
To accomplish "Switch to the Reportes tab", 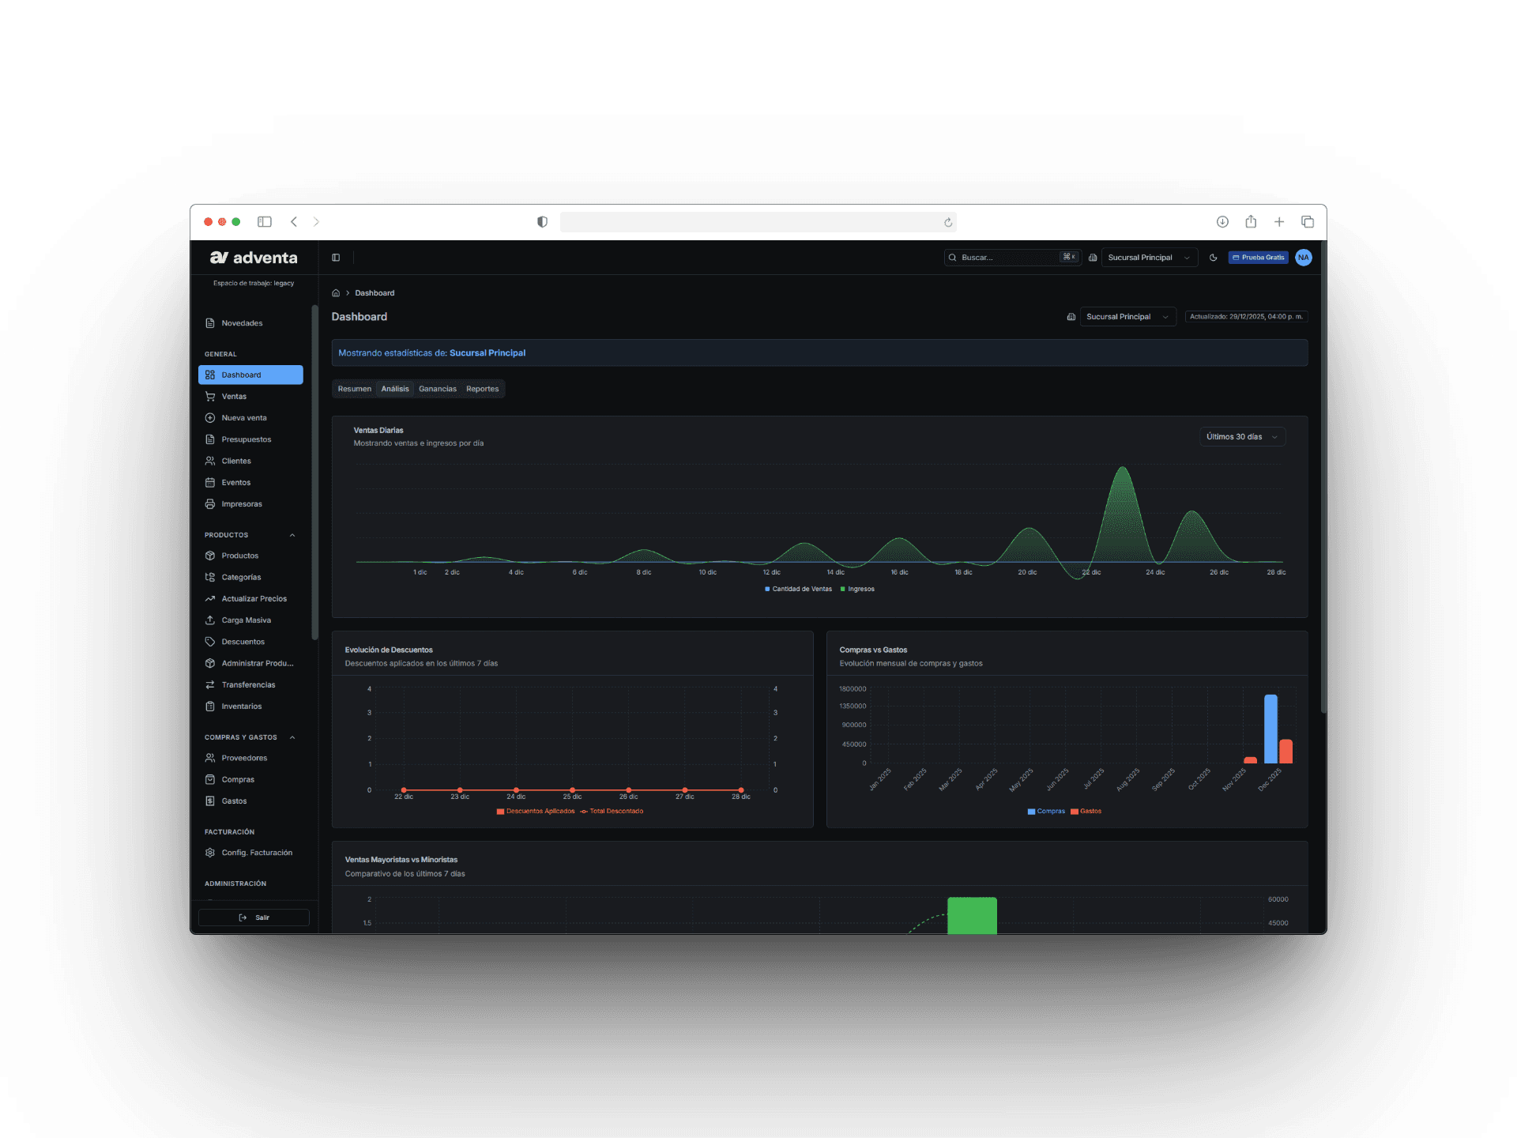I will click(x=482, y=389).
